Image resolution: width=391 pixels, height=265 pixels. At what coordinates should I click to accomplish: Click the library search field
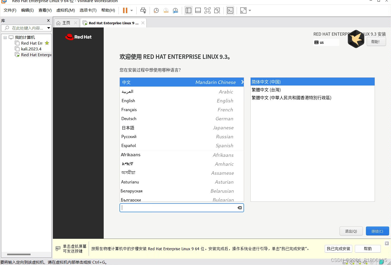pos(26,28)
